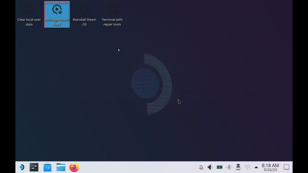Viewport: 308px width, 173px height.
Task: Select the Reinstall Steam OS shortcut
Action: (x=84, y=15)
